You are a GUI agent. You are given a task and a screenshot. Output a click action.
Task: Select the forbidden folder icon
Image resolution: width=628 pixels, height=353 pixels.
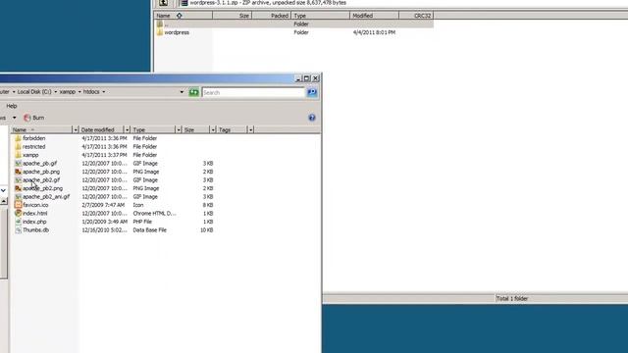coord(18,138)
